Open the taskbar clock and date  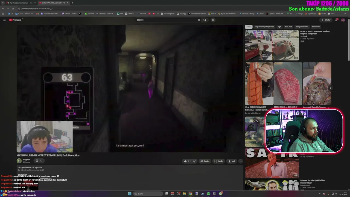coord(343,194)
